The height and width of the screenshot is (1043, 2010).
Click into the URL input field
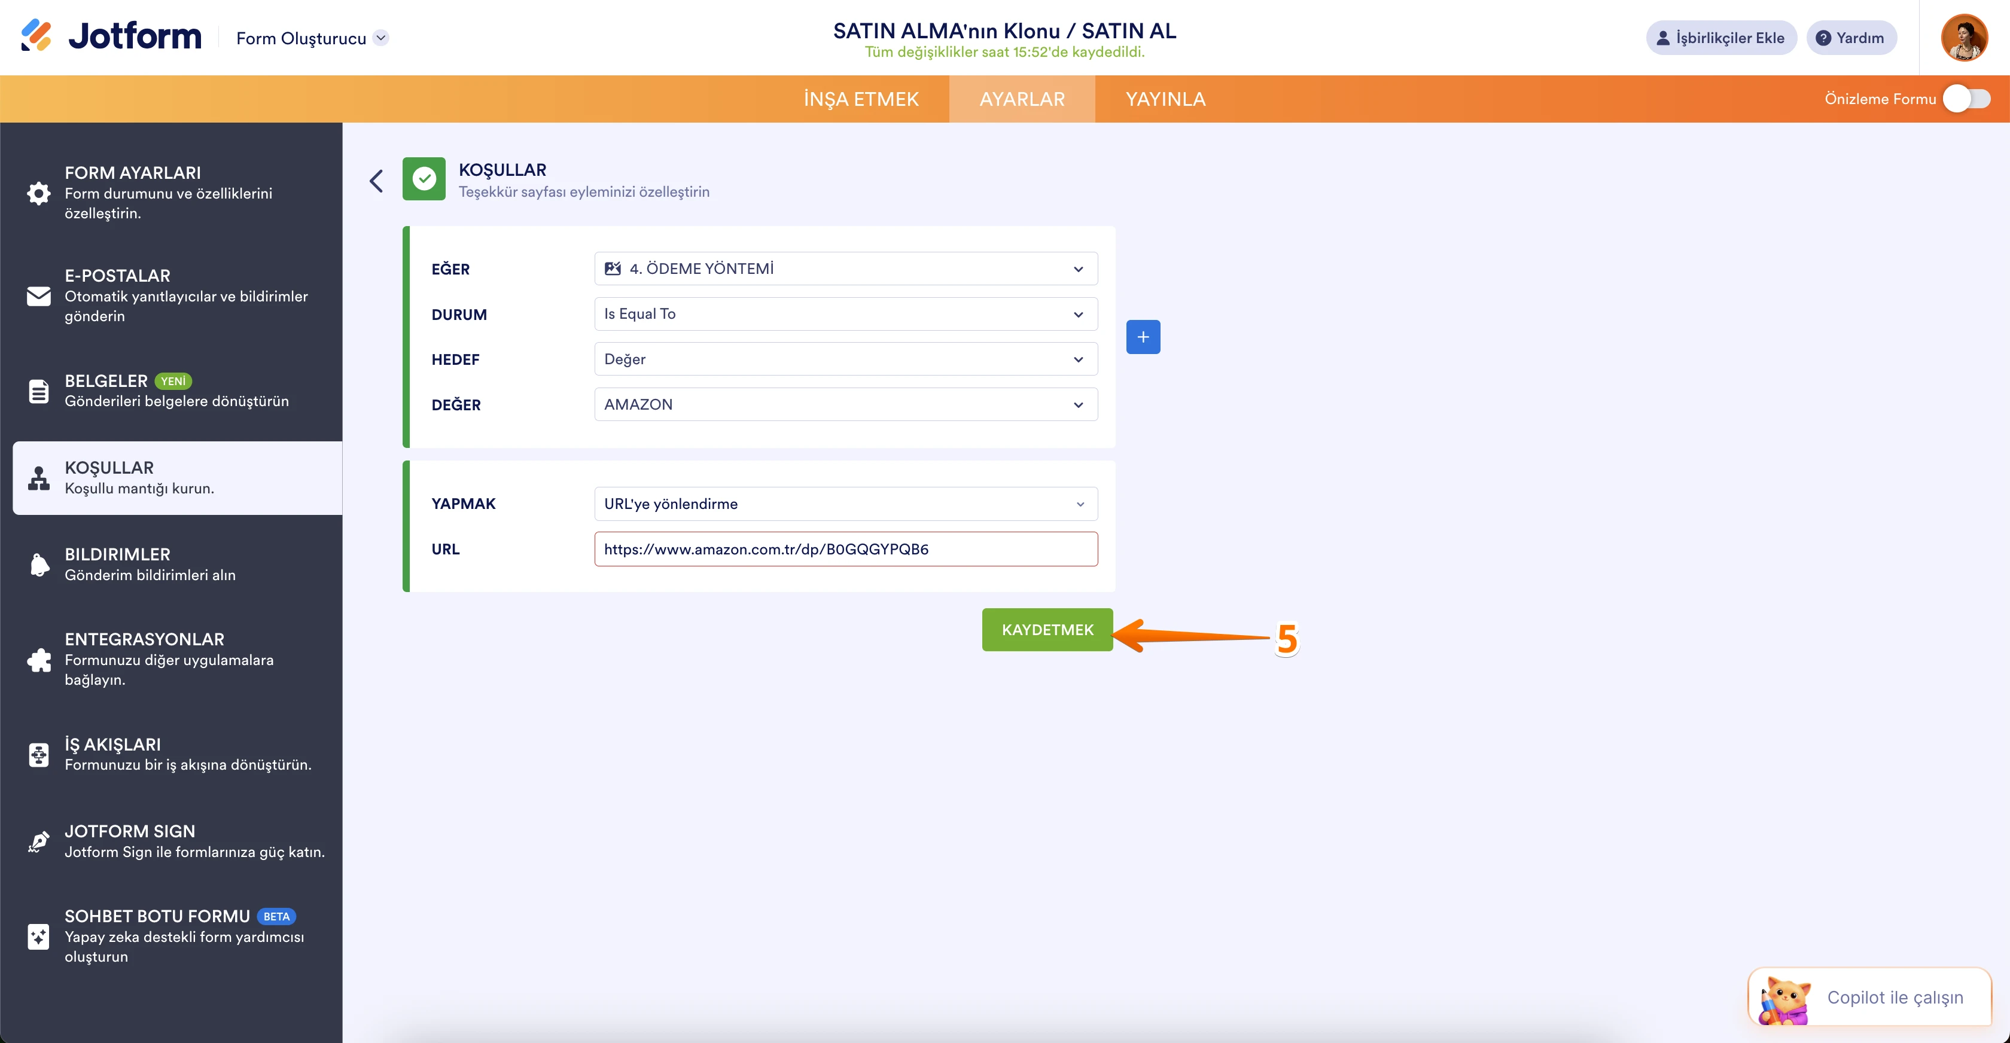(845, 549)
